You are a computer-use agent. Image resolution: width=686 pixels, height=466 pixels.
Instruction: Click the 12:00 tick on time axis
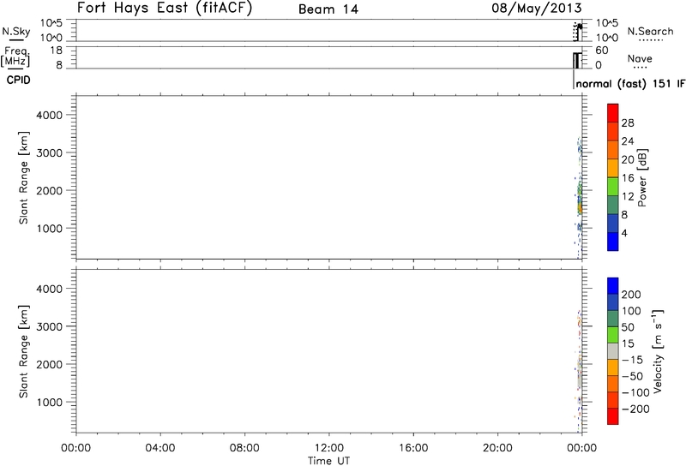coord(329,447)
